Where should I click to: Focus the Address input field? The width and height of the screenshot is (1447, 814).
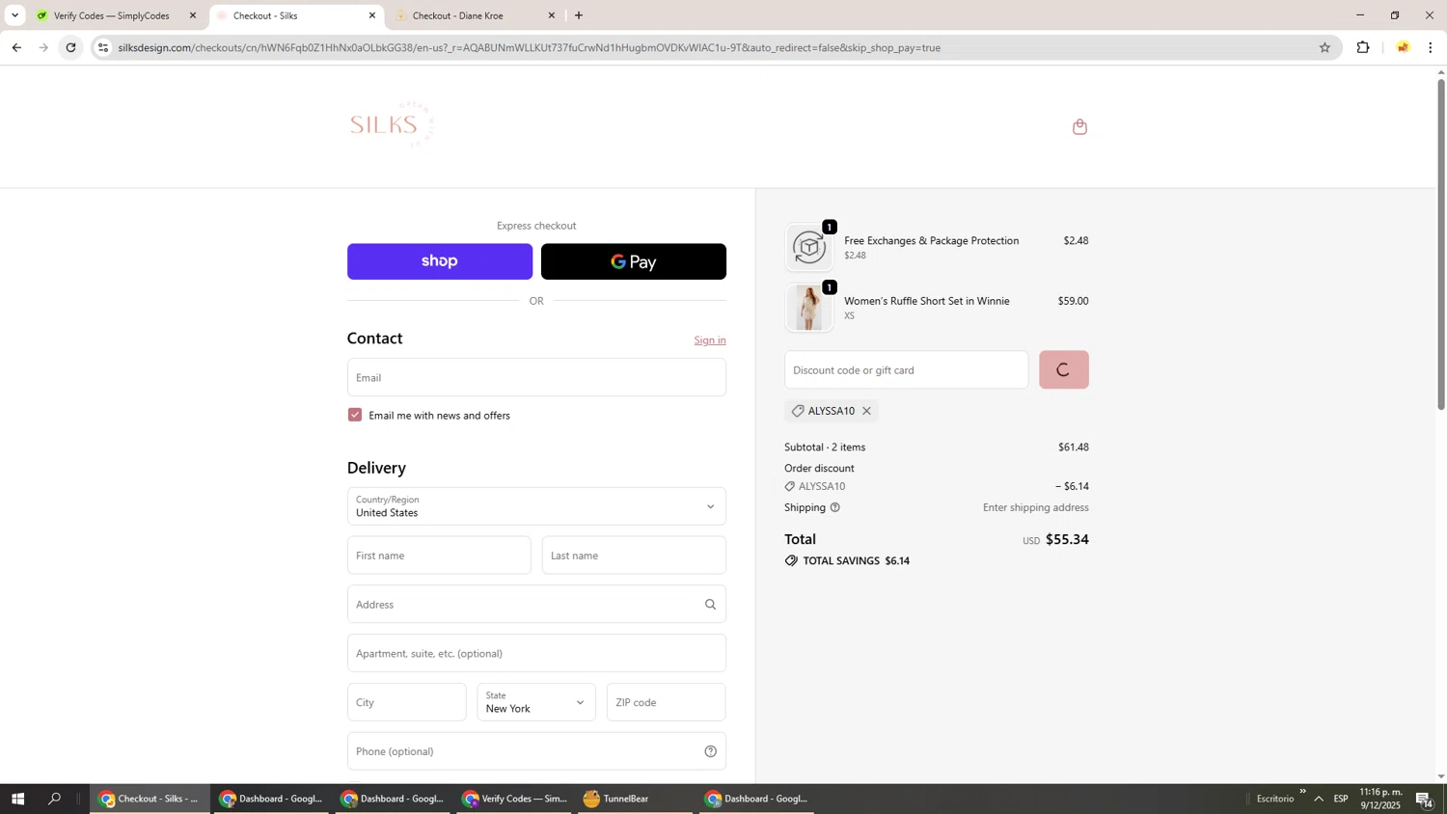(x=536, y=605)
